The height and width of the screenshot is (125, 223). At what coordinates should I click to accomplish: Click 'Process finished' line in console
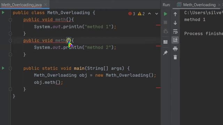(x=203, y=34)
